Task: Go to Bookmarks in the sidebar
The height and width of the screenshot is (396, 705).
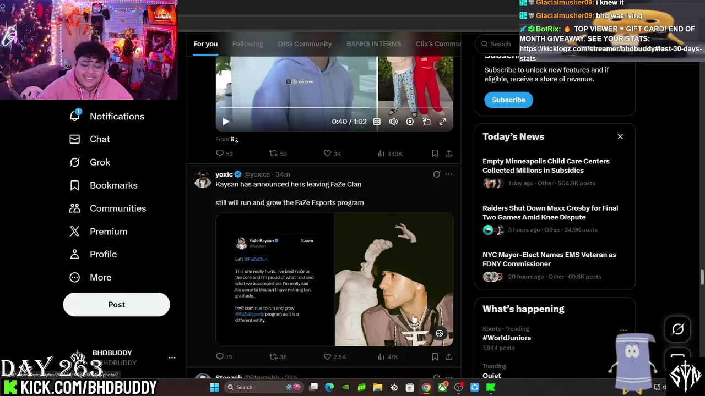Action: (x=103, y=185)
